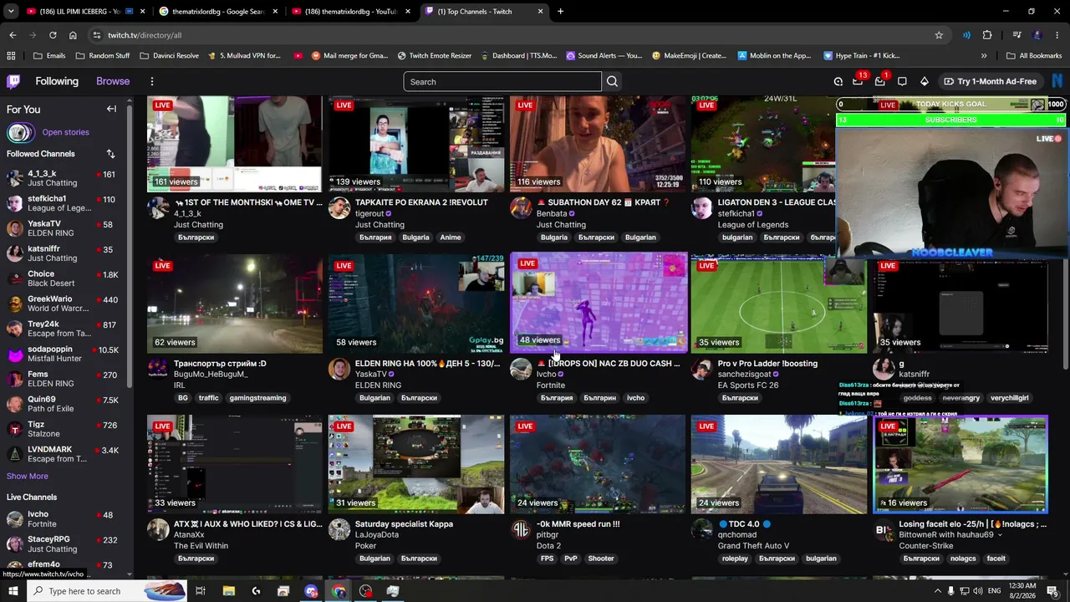Viewport: 1070px width, 602px height.
Task: Click the Twitch search field
Action: (502, 81)
